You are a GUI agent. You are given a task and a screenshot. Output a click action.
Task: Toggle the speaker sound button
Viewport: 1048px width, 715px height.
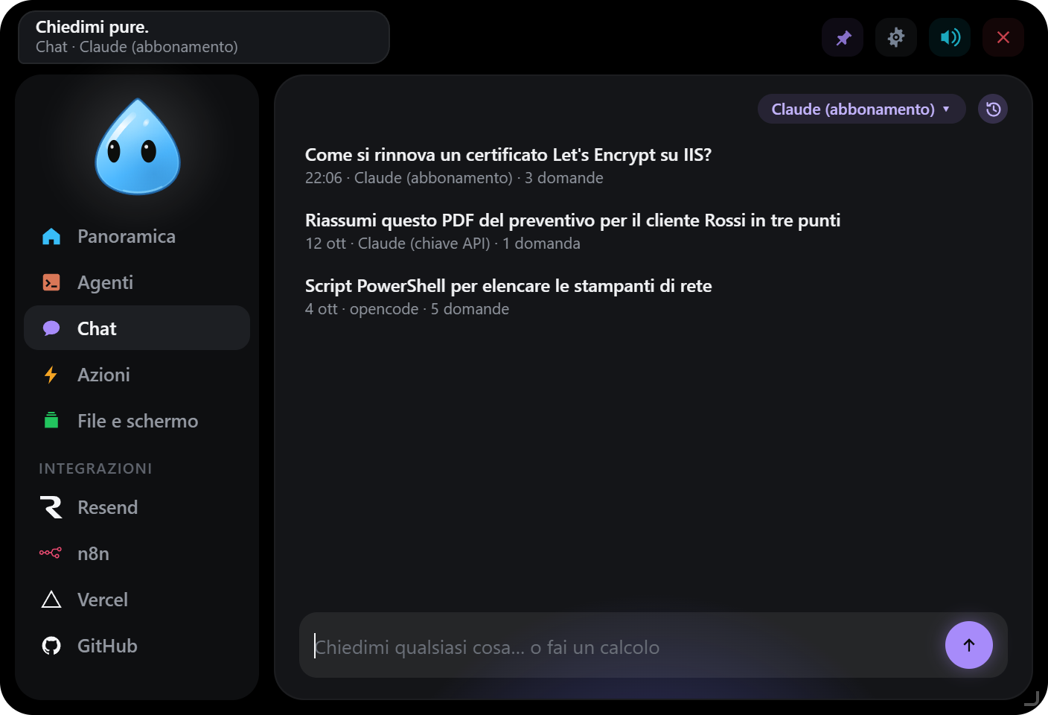pos(950,37)
